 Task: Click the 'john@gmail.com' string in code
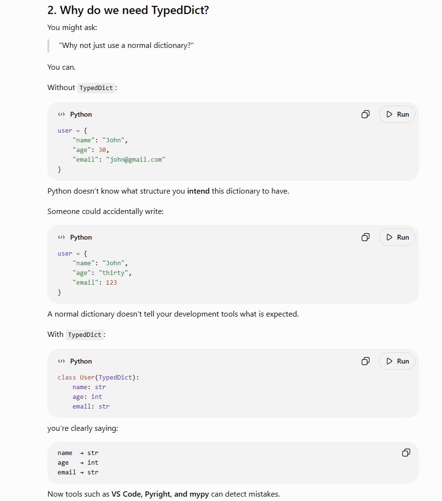tap(135, 159)
